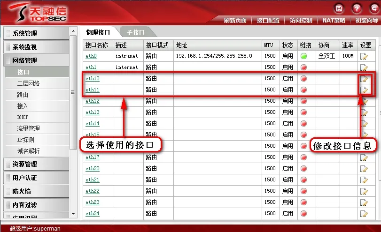Open eth10 interface link
The image size is (381, 232).
tap(93, 79)
